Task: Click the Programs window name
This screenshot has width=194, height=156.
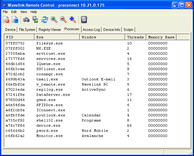Action: tap(91, 120)
